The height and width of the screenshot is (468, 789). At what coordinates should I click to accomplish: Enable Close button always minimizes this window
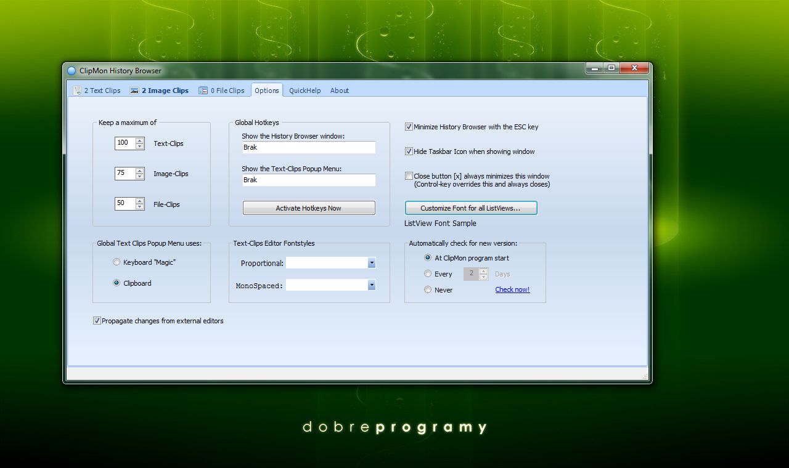click(x=409, y=176)
